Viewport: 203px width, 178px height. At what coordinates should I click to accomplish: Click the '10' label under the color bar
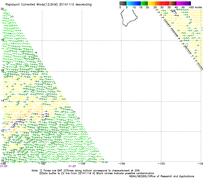[134, 7]
